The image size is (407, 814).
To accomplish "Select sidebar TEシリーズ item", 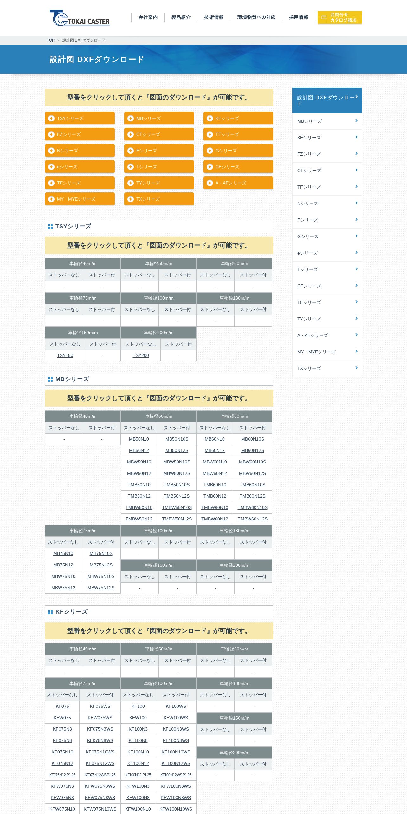I will tap(327, 302).
